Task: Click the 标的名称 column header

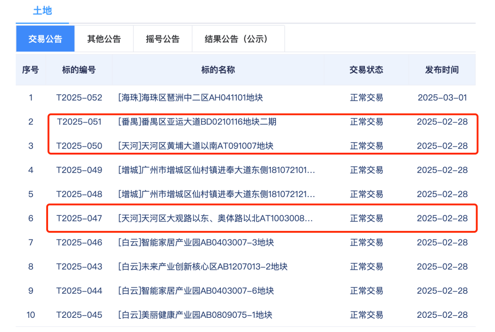Action: (218, 70)
